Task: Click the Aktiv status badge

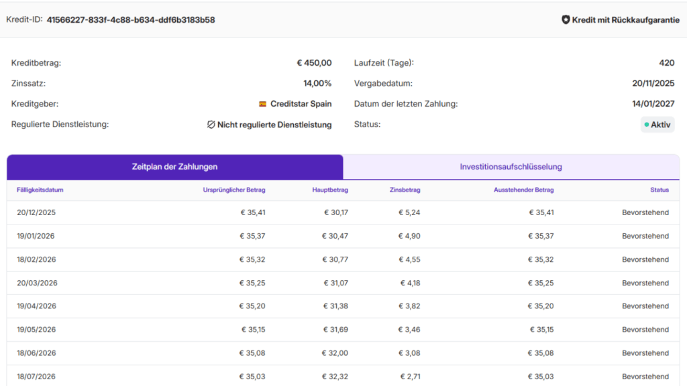Action: (x=657, y=125)
